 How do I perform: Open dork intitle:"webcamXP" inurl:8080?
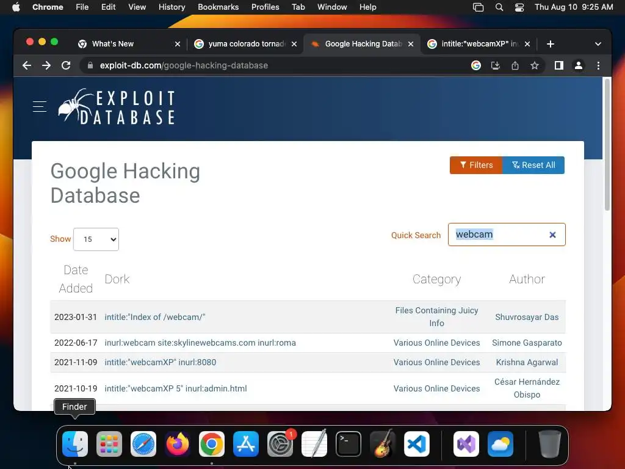[161, 362]
